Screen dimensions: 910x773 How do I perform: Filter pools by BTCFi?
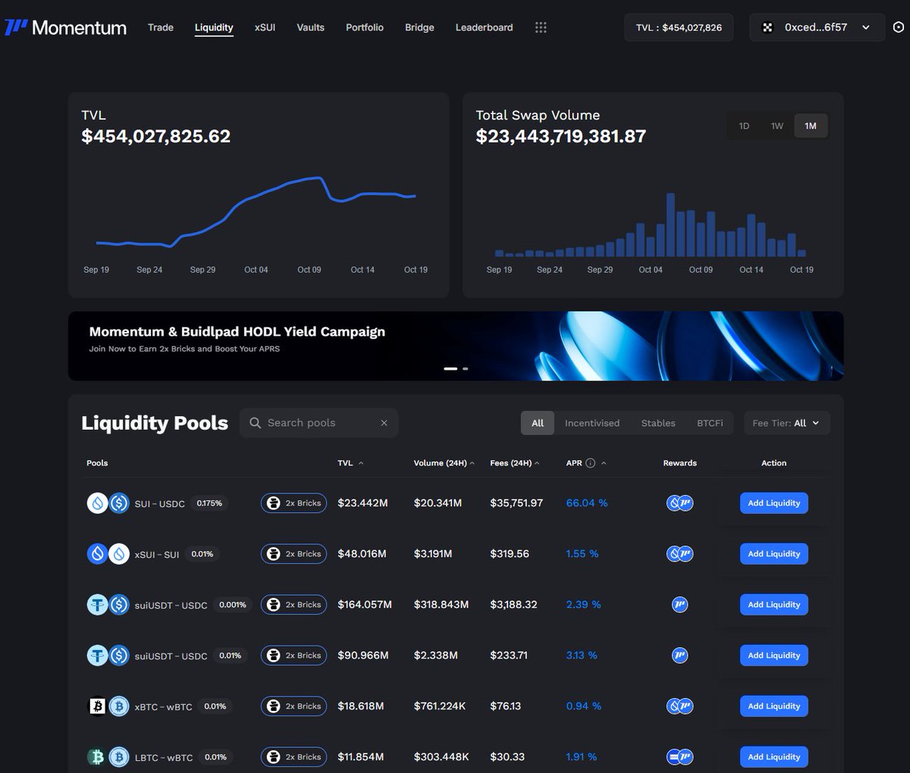[710, 423]
